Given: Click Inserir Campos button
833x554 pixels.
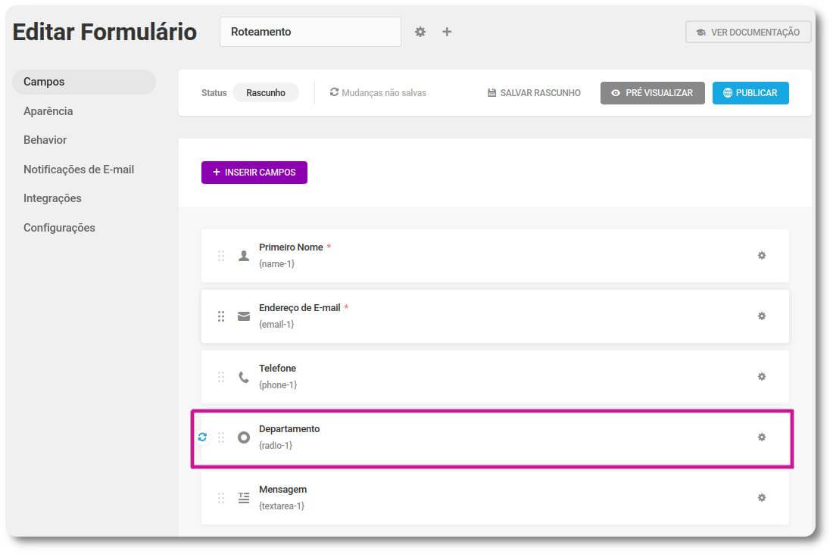Looking at the screenshot, I should [254, 173].
